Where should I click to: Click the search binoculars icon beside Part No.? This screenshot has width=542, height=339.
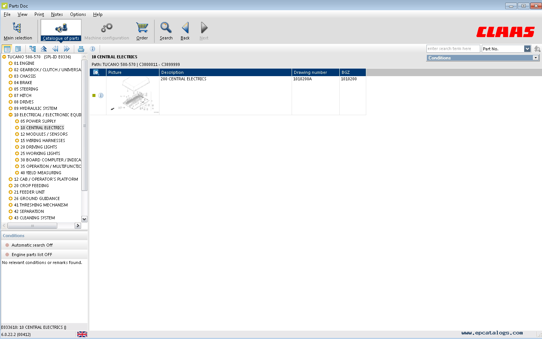click(537, 49)
